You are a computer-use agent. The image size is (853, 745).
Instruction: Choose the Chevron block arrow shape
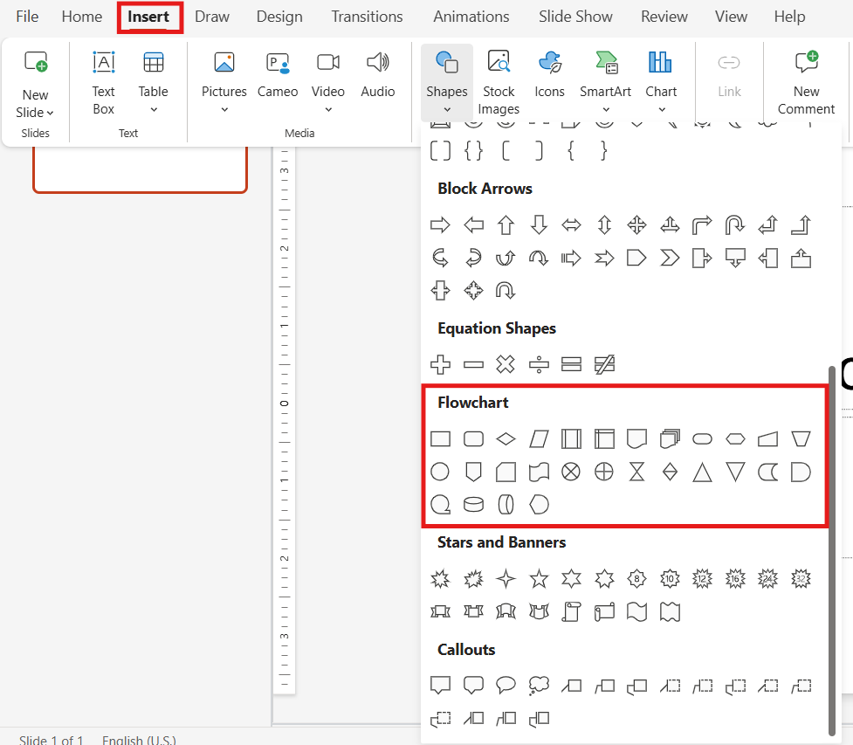pos(670,258)
